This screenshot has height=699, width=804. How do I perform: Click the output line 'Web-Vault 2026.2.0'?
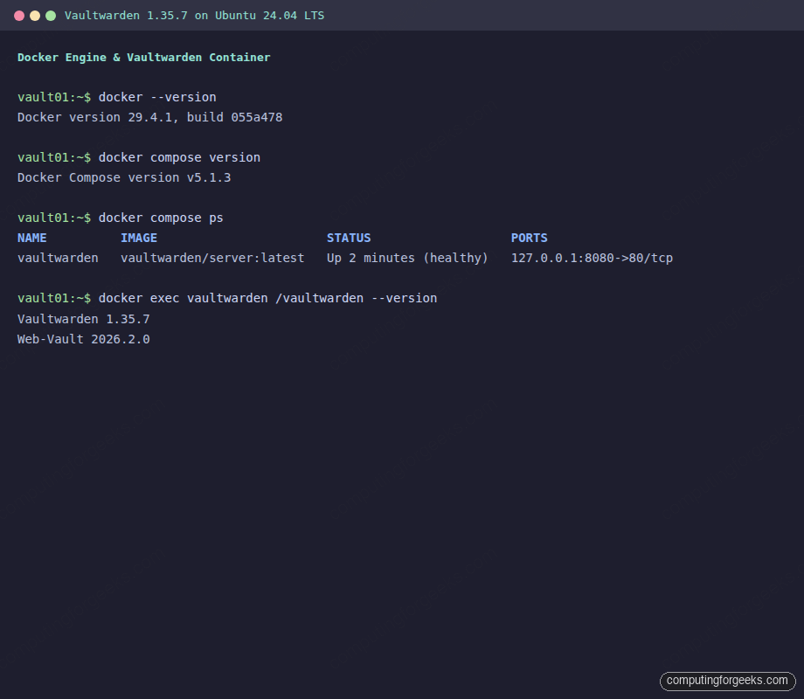[84, 339]
